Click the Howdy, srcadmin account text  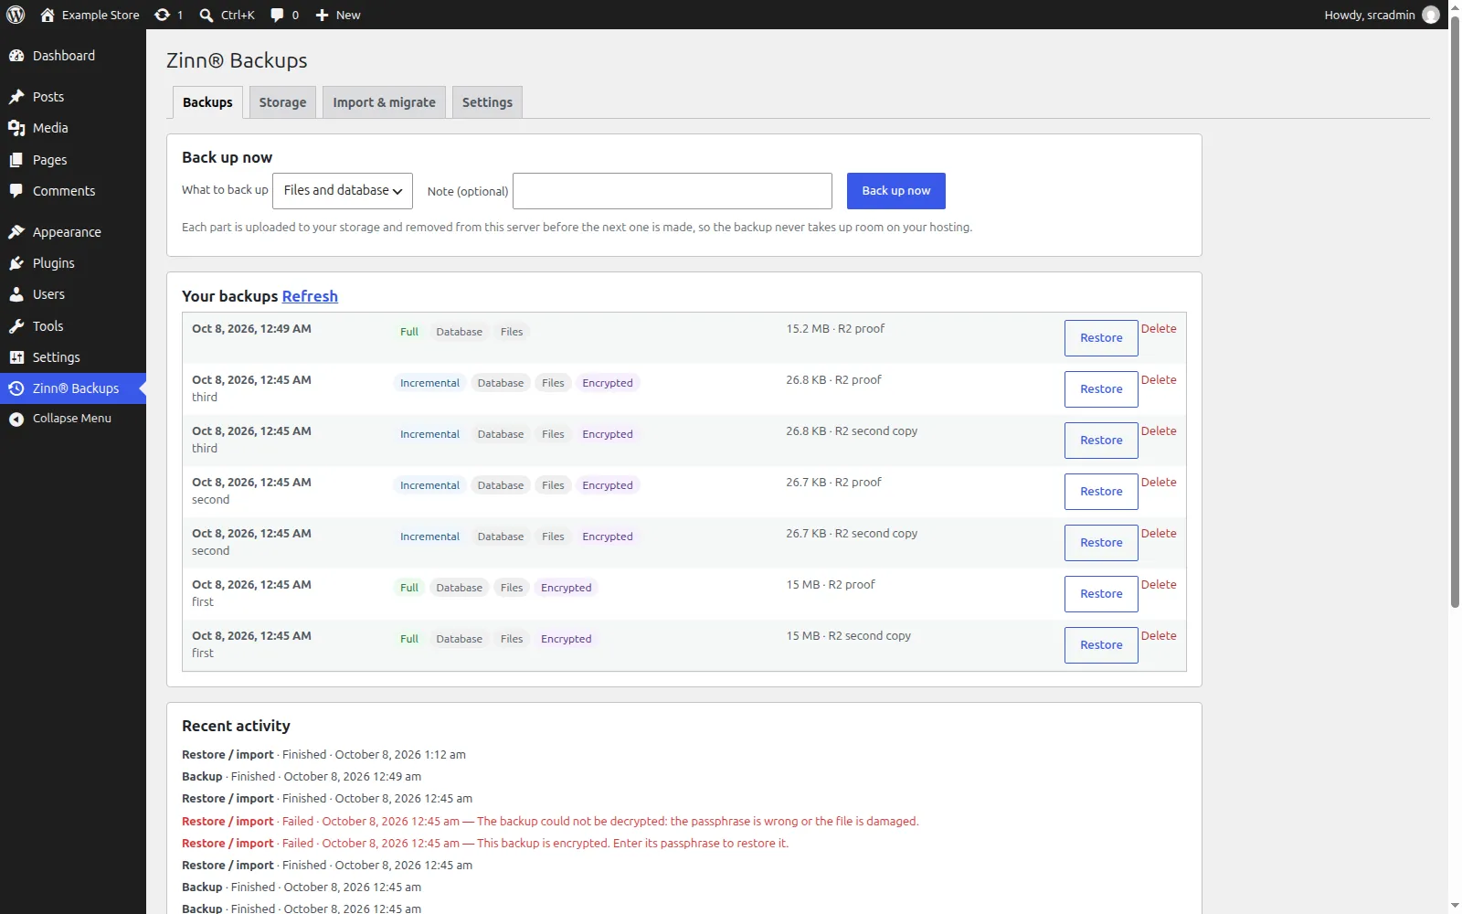(1370, 15)
